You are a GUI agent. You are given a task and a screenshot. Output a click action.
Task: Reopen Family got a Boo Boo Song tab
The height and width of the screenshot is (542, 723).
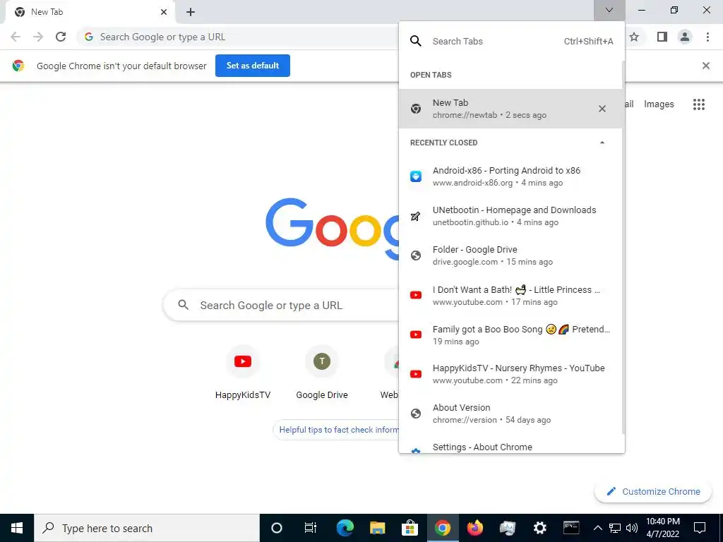pyautogui.click(x=510, y=335)
